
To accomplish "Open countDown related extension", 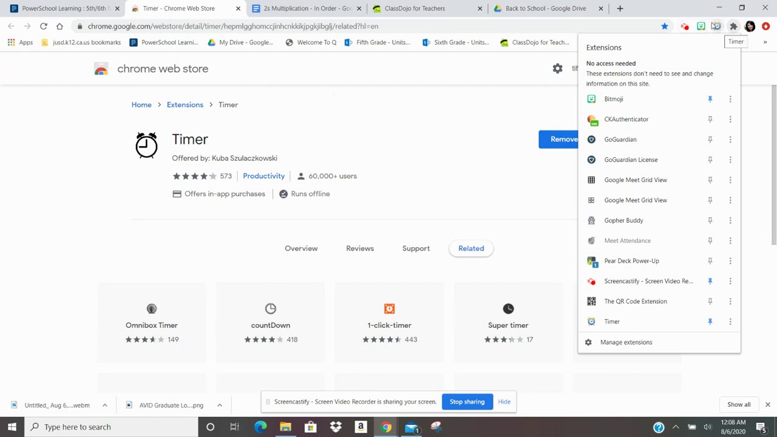I will pyautogui.click(x=271, y=324).
